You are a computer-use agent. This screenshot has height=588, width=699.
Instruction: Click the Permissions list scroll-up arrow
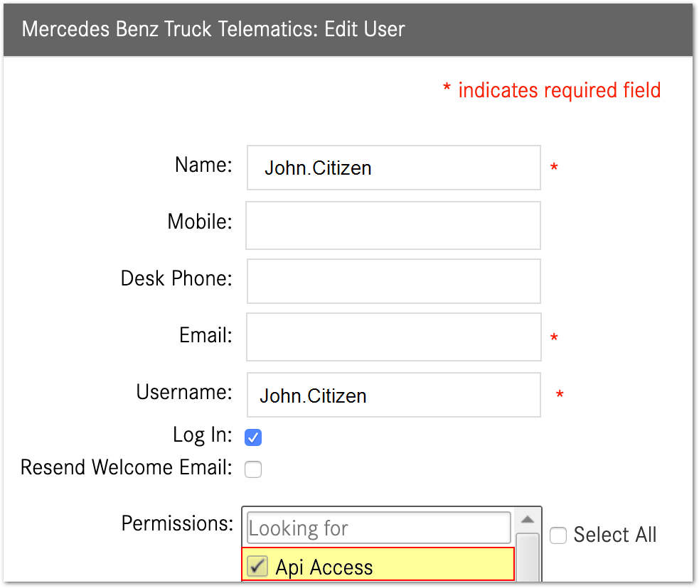click(x=528, y=519)
